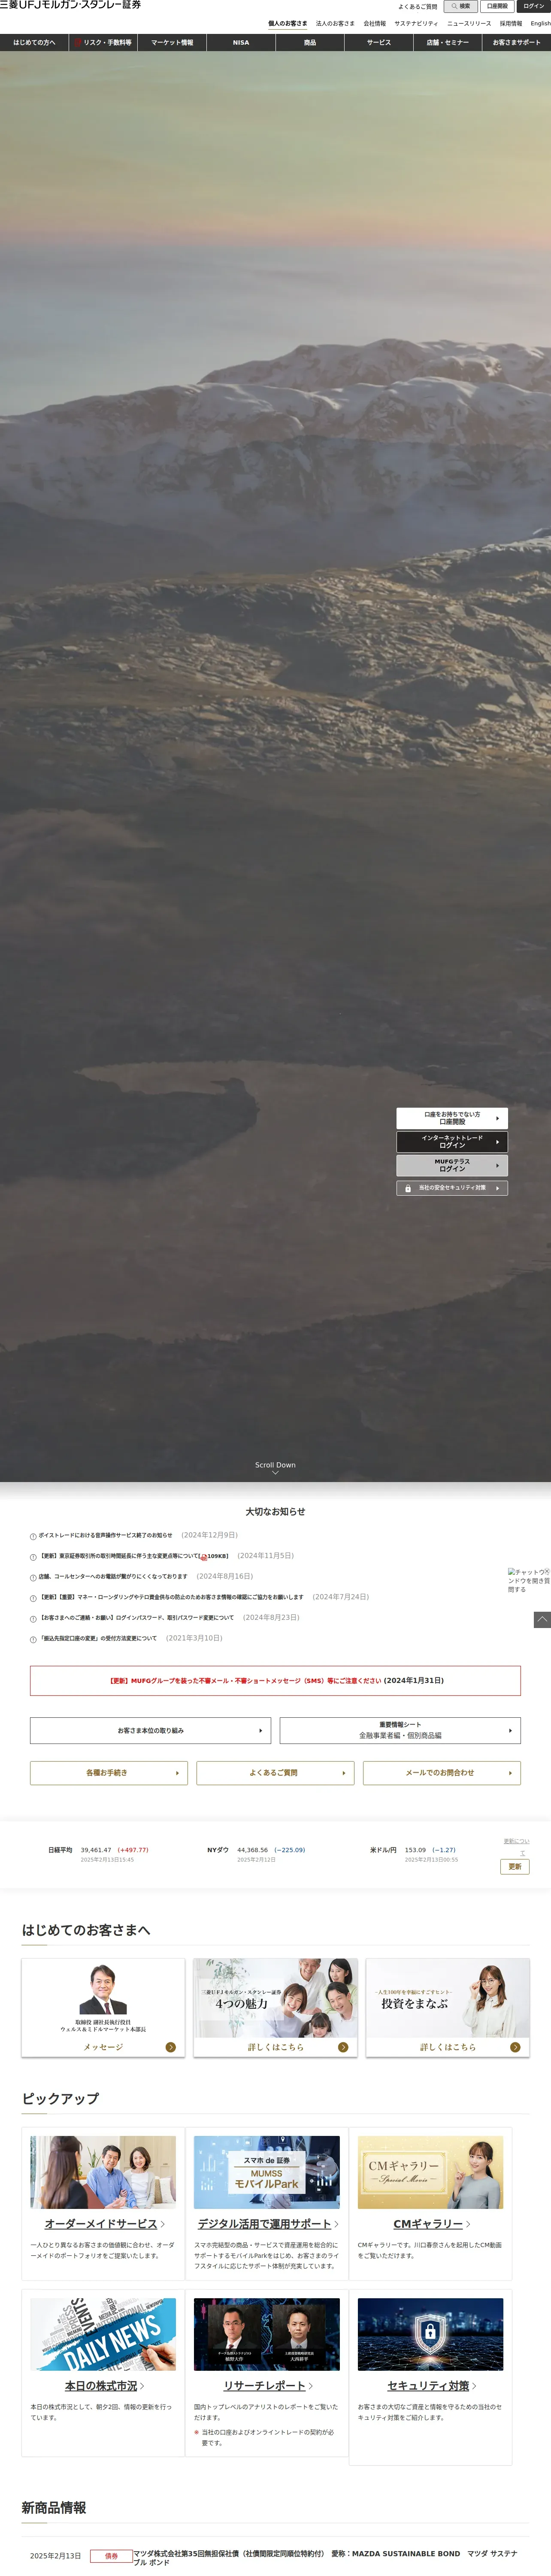Open the サービス menu

379,43
